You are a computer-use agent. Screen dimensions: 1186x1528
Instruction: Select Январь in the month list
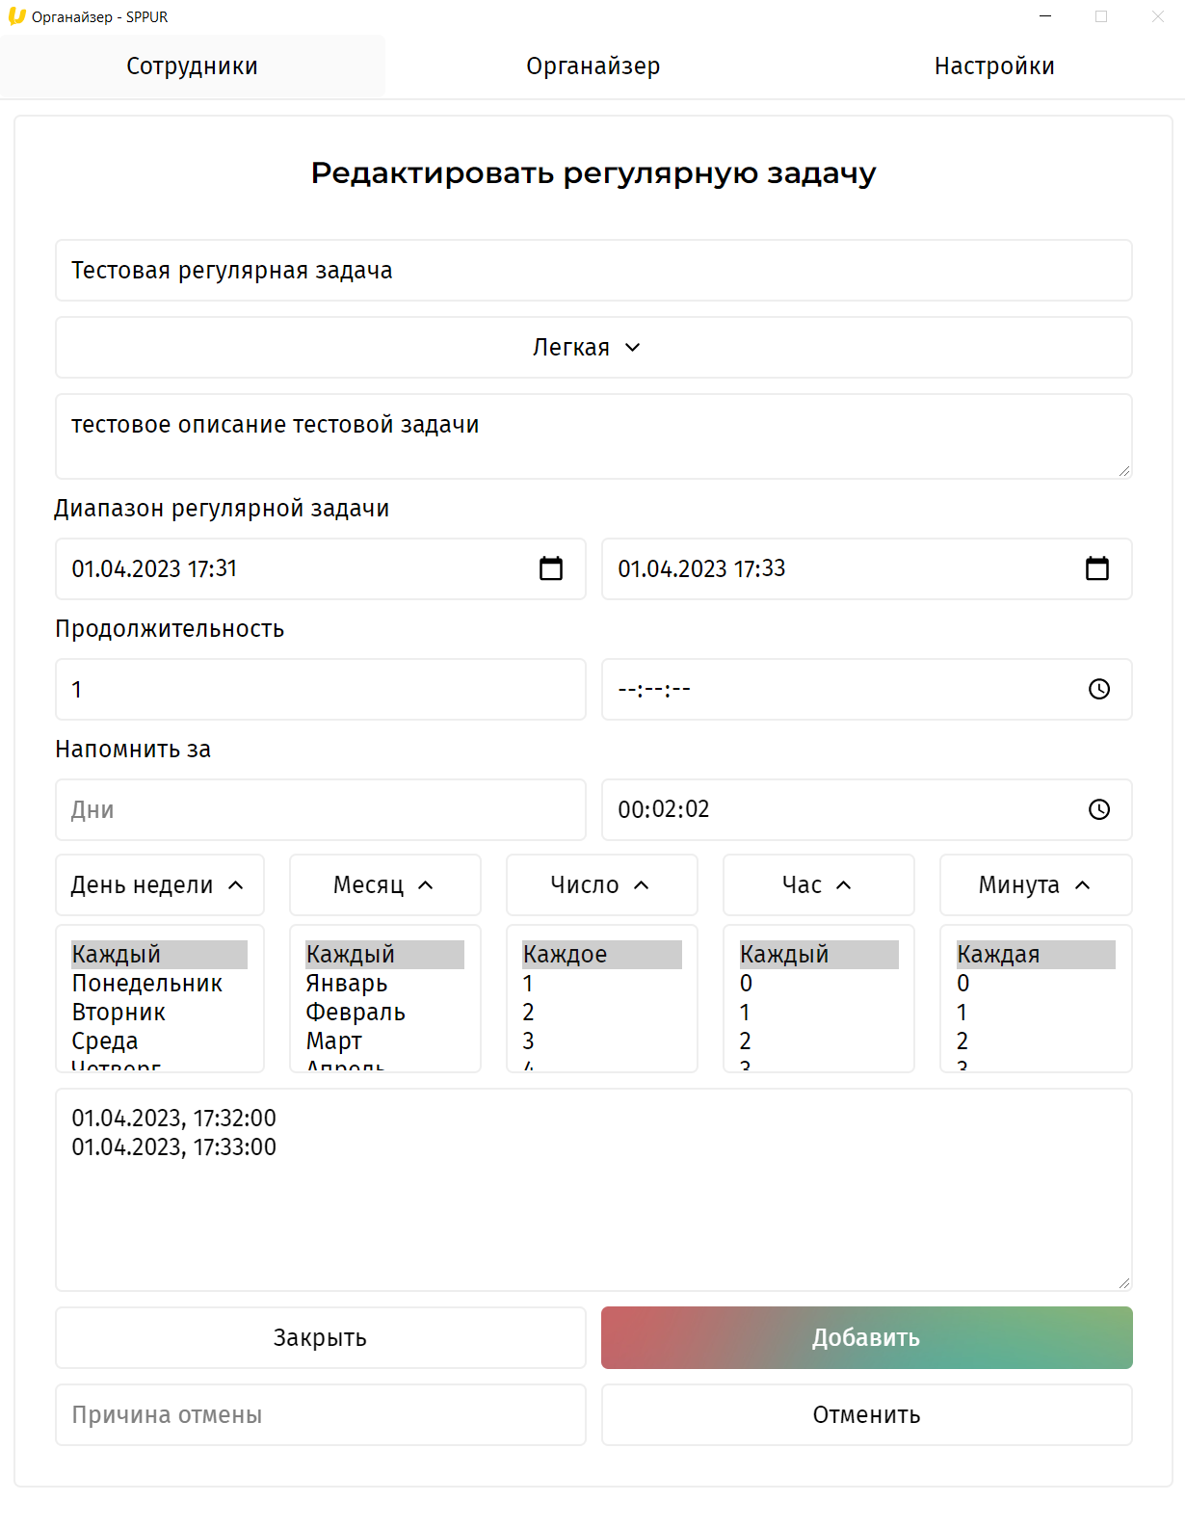pyautogui.click(x=385, y=984)
